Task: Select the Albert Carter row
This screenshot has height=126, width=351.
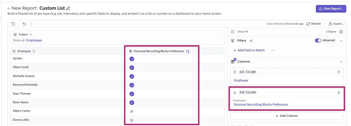Action: click(x=117, y=111)
